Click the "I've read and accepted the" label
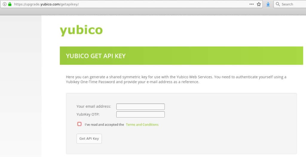Screen dimensions: 306x157 pos(104,125)
